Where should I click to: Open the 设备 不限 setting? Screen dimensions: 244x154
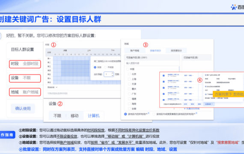[x=25, y=78]
